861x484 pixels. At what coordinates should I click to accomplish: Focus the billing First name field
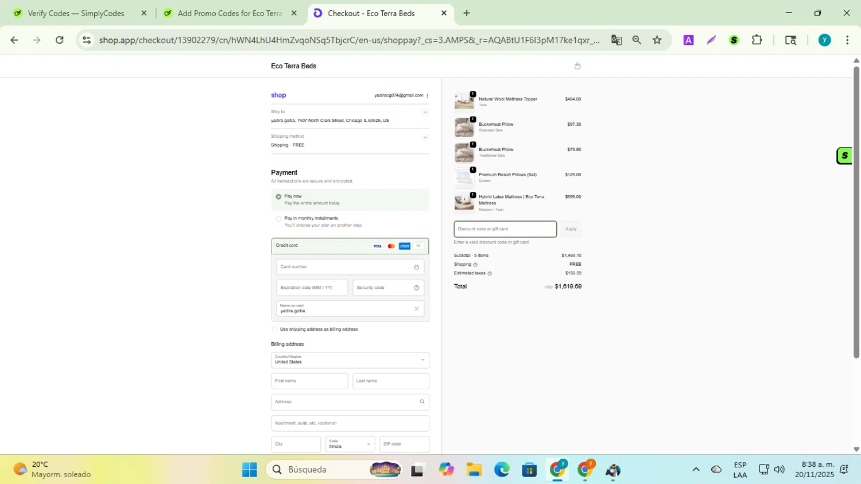pyautogui.click(x=309, y=381)
